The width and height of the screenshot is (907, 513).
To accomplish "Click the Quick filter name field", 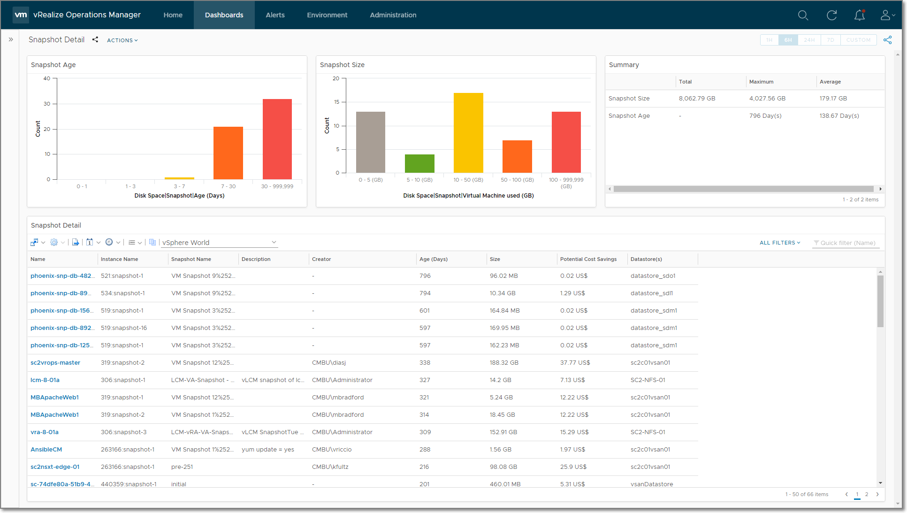I will click(x=847, y=243).
